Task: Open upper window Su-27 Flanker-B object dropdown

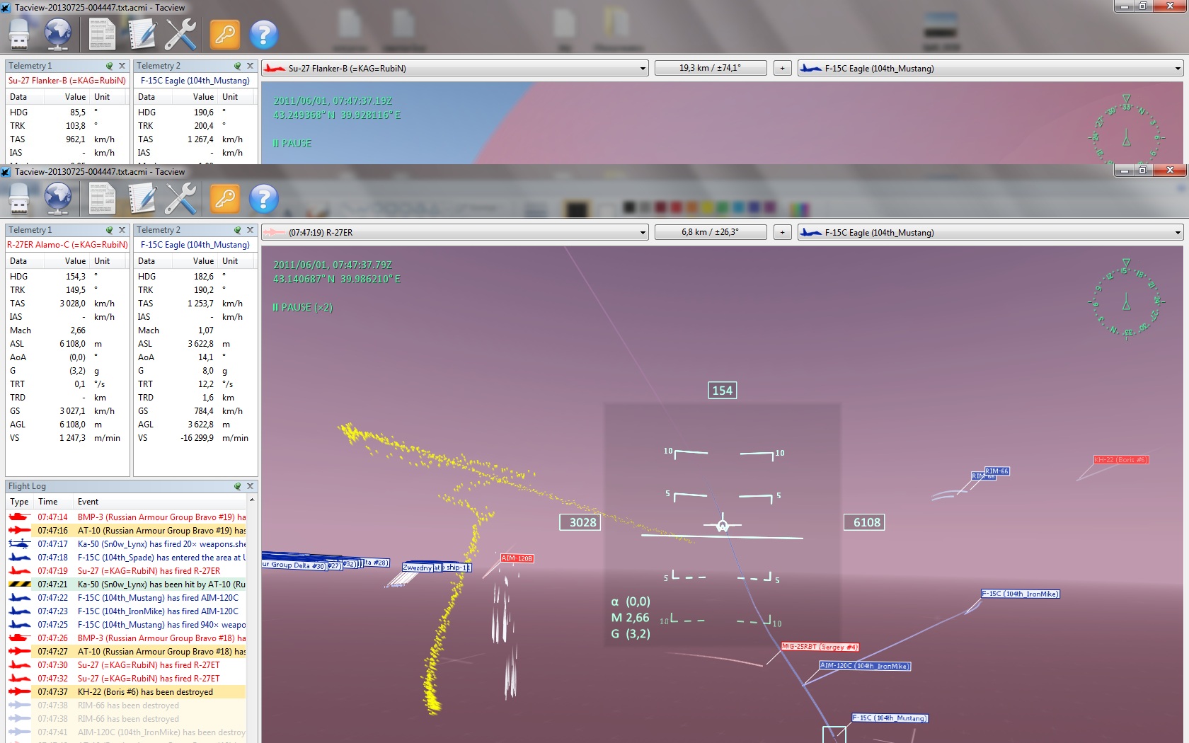Action: (x=455, y=68)
